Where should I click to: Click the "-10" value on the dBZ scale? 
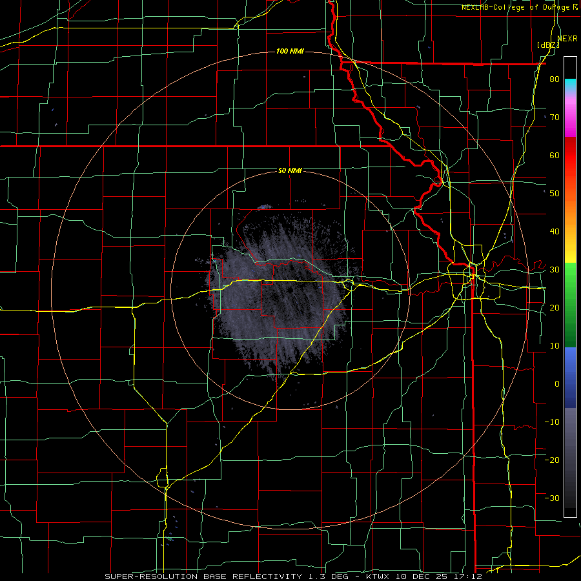(552, 422)
